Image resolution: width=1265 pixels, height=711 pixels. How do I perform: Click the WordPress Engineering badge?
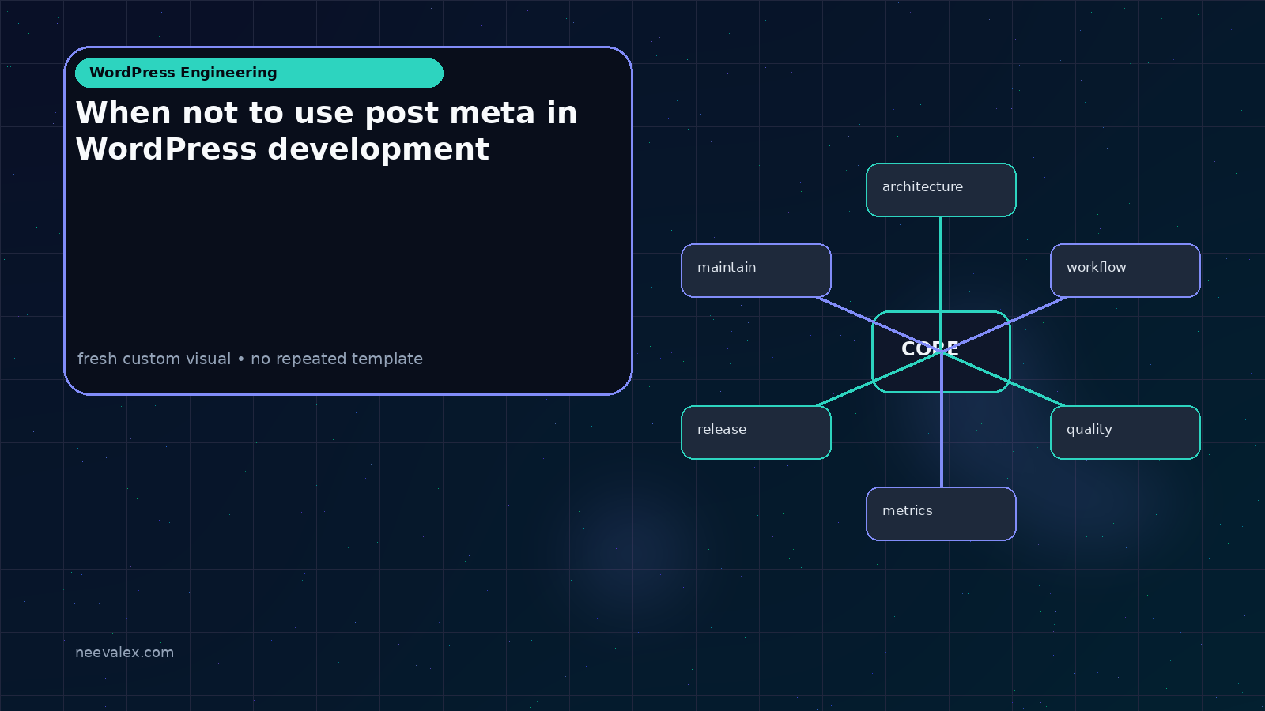click(x=259, y=73)
